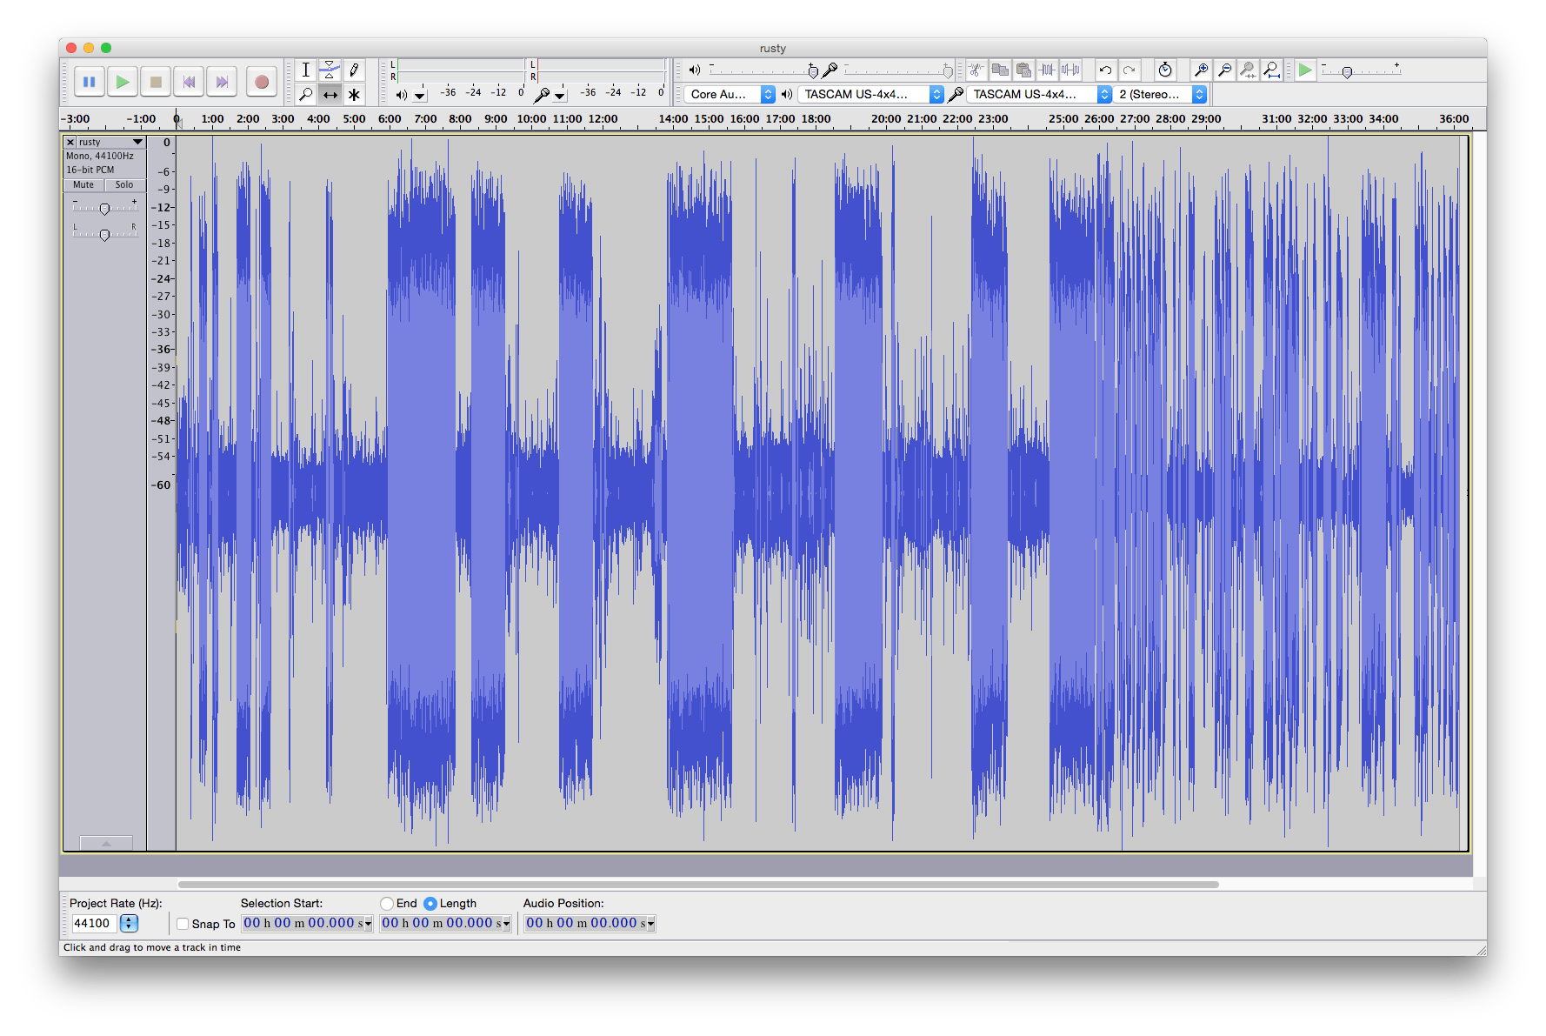Image resolution: width=1546 pixels, height=1036 pixels.
Task: Select the magnifier Zoom tool
Action: [306, 94]
